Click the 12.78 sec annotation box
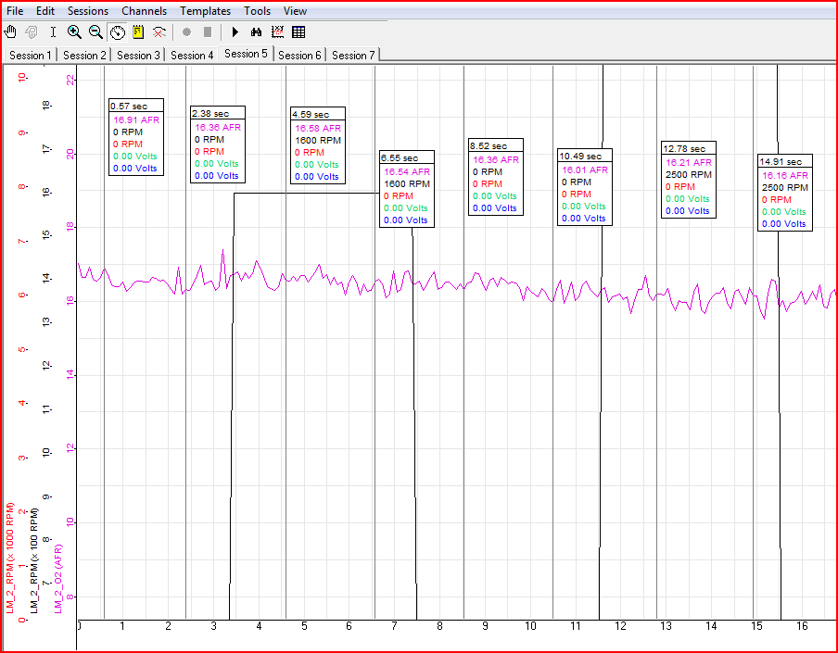838x653 pixels. [689, 180]
